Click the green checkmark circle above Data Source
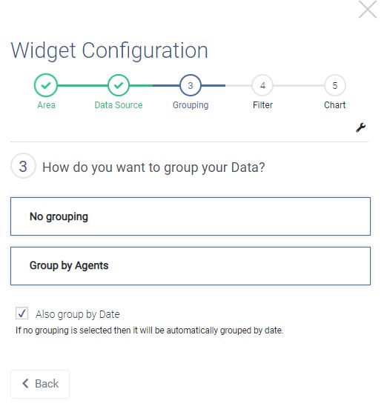 click(119, 85)
